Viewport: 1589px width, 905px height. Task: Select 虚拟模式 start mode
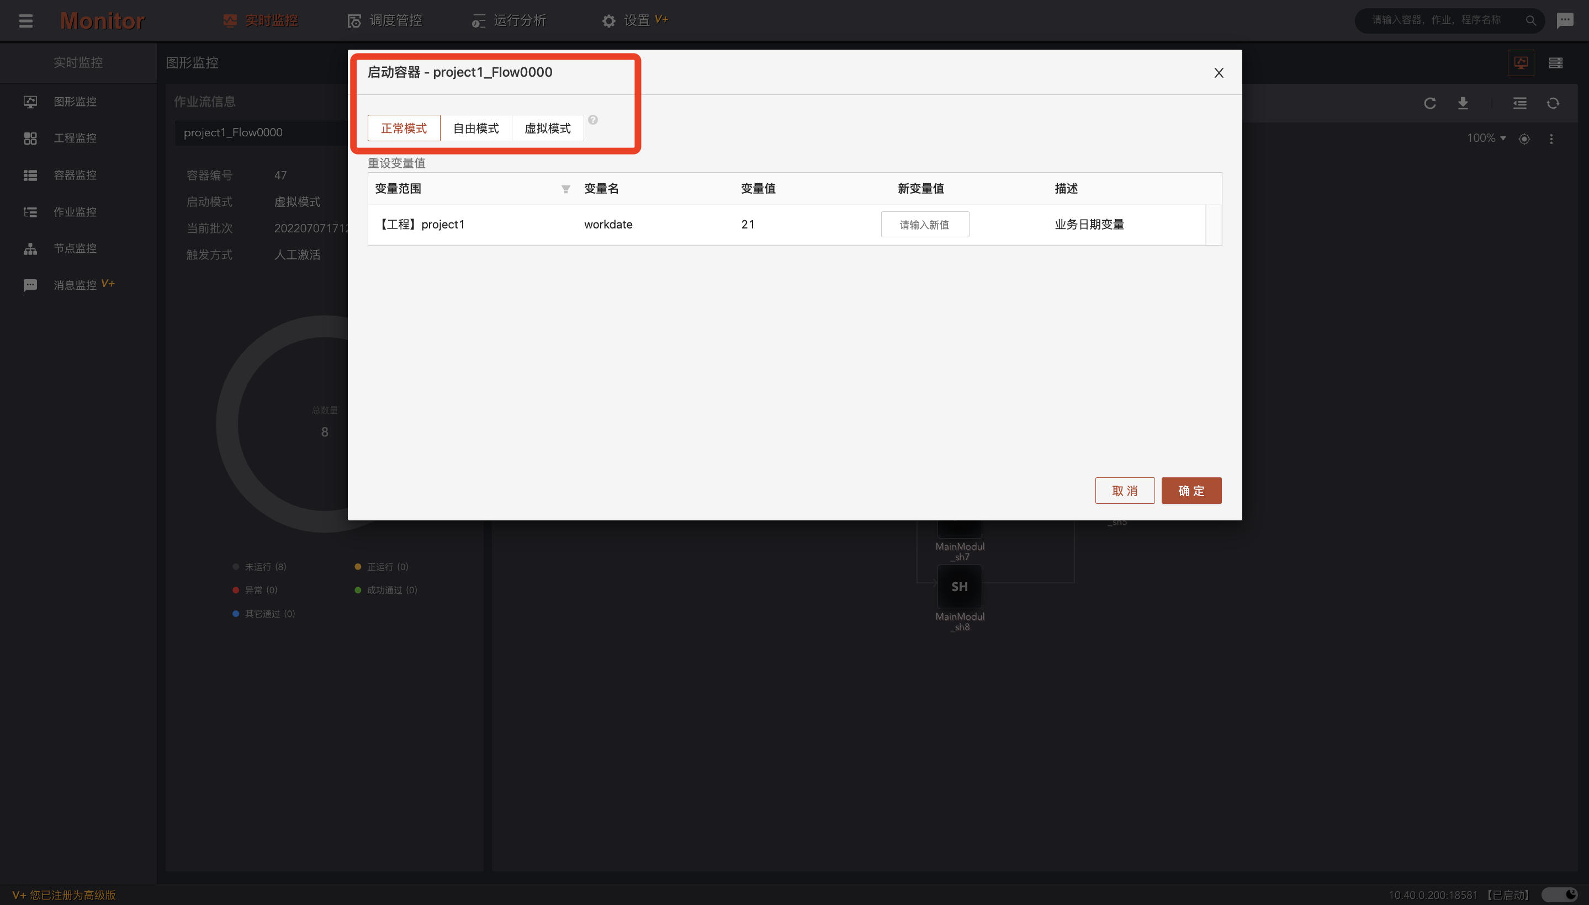(547, 128)
